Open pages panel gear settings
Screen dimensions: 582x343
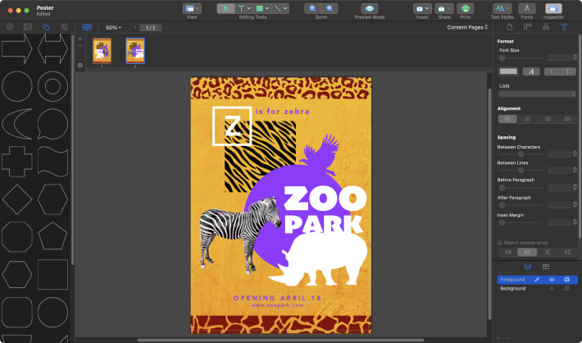tap(80, 65)
